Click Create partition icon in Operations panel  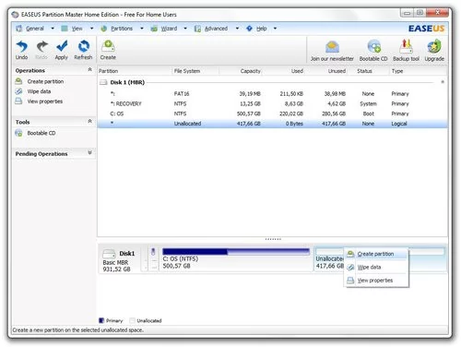pos(18,81)
